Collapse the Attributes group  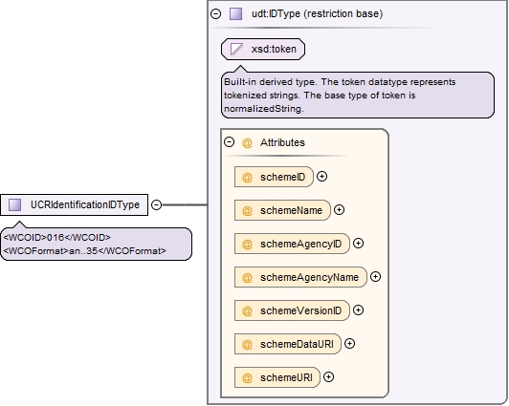click(x=230, y=142)
